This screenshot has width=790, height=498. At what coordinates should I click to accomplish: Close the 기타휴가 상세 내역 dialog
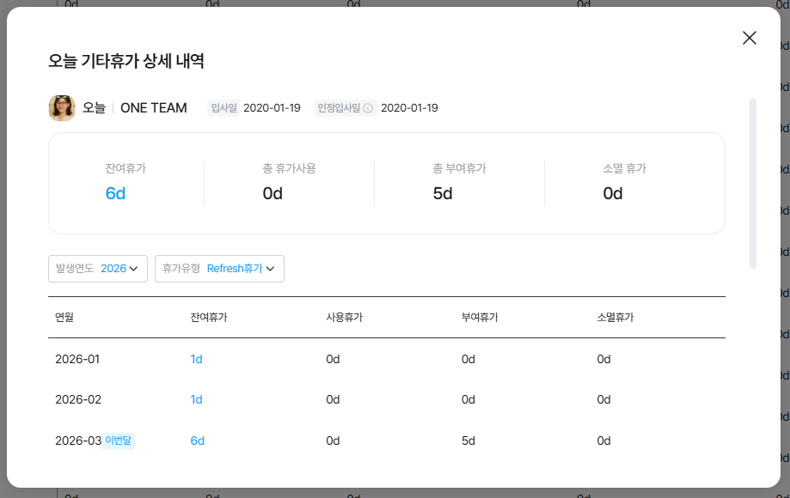pos(749,38)
